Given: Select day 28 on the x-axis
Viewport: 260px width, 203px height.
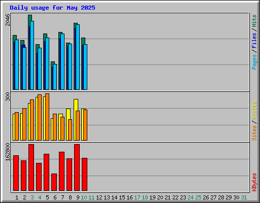Looking at the screenshot, I should point(221,197).
